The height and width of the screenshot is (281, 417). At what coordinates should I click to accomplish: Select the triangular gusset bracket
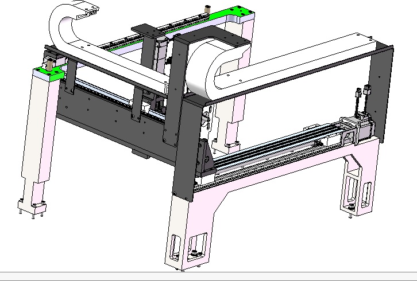(x=207, y=157)
